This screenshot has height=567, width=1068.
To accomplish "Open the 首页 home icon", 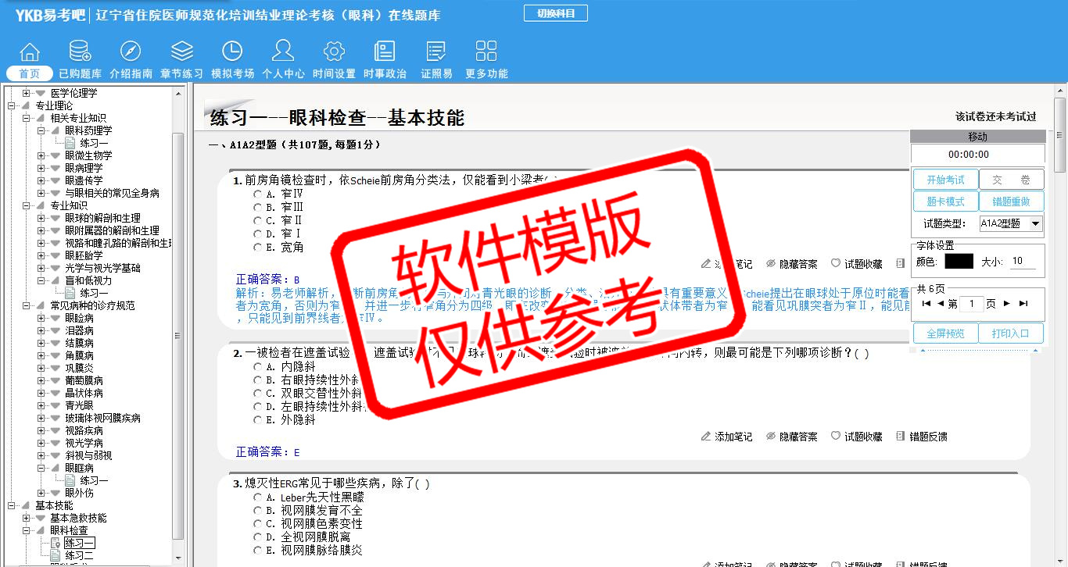I will click(x=30, y=52).
